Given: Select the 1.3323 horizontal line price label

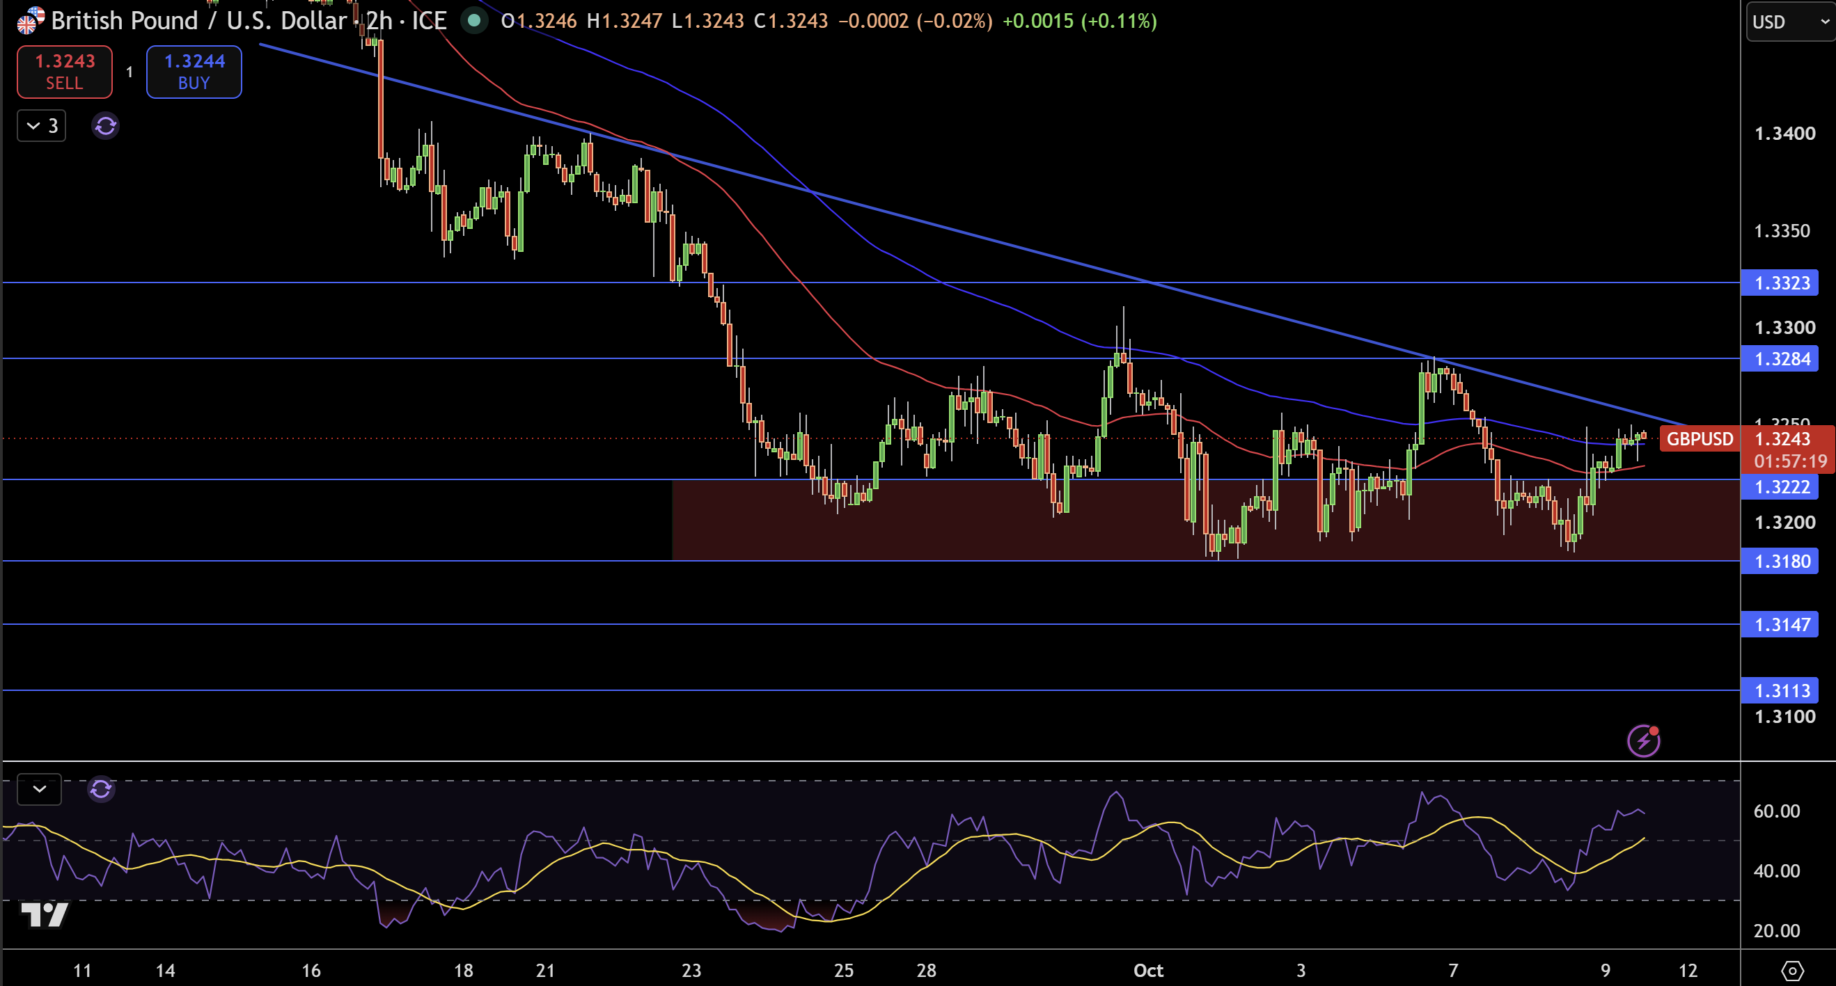Looking at the screenshot, I should click(1780, 283).
